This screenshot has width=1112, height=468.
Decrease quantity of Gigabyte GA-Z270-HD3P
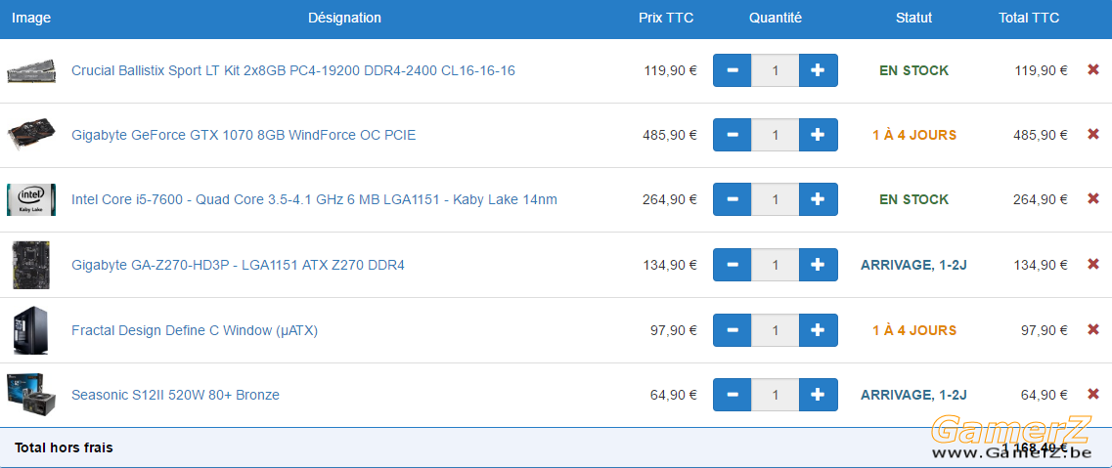733,265
